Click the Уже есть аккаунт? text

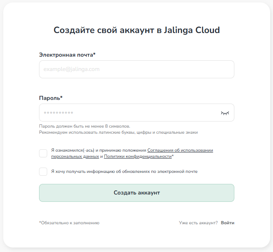pos(198,223)
